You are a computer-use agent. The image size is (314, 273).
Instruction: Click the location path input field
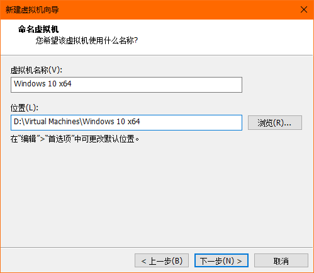(x=126, y=122)
